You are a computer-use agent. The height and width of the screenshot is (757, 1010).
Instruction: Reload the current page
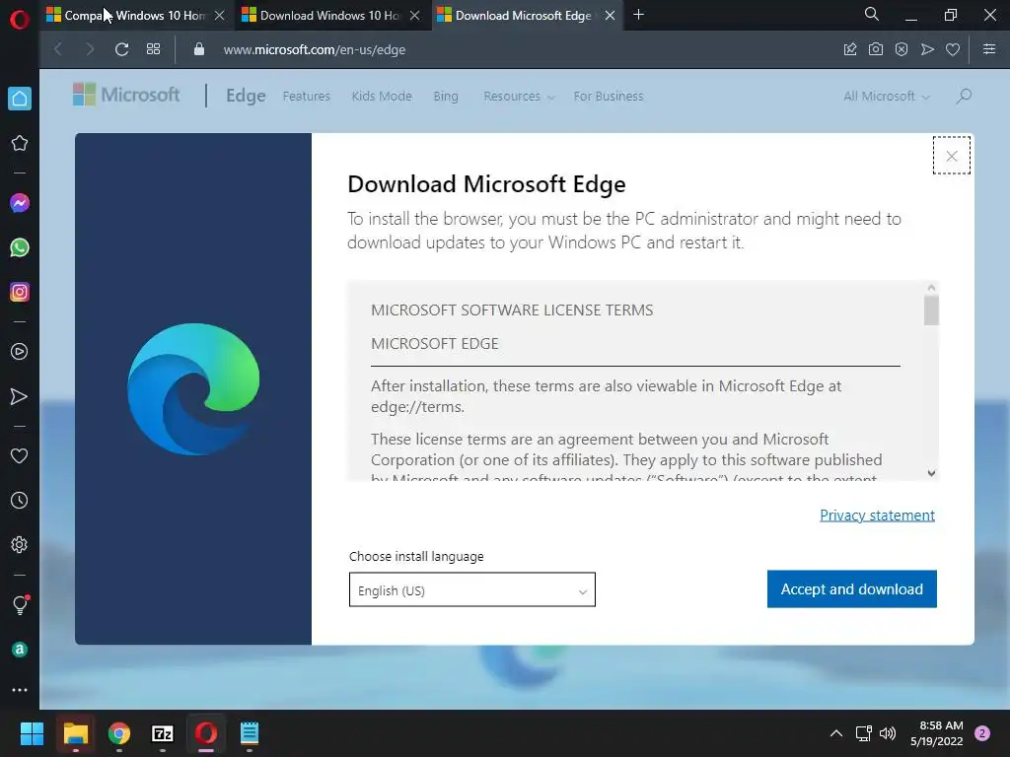pos(121,49)
